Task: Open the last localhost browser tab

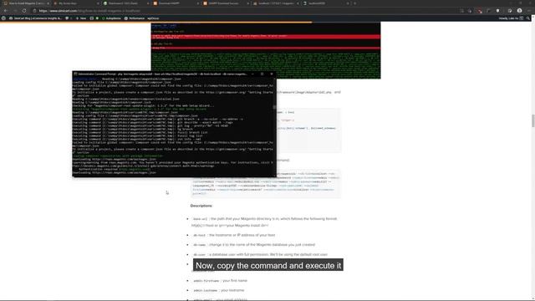Action: click(x=325, y=3)
